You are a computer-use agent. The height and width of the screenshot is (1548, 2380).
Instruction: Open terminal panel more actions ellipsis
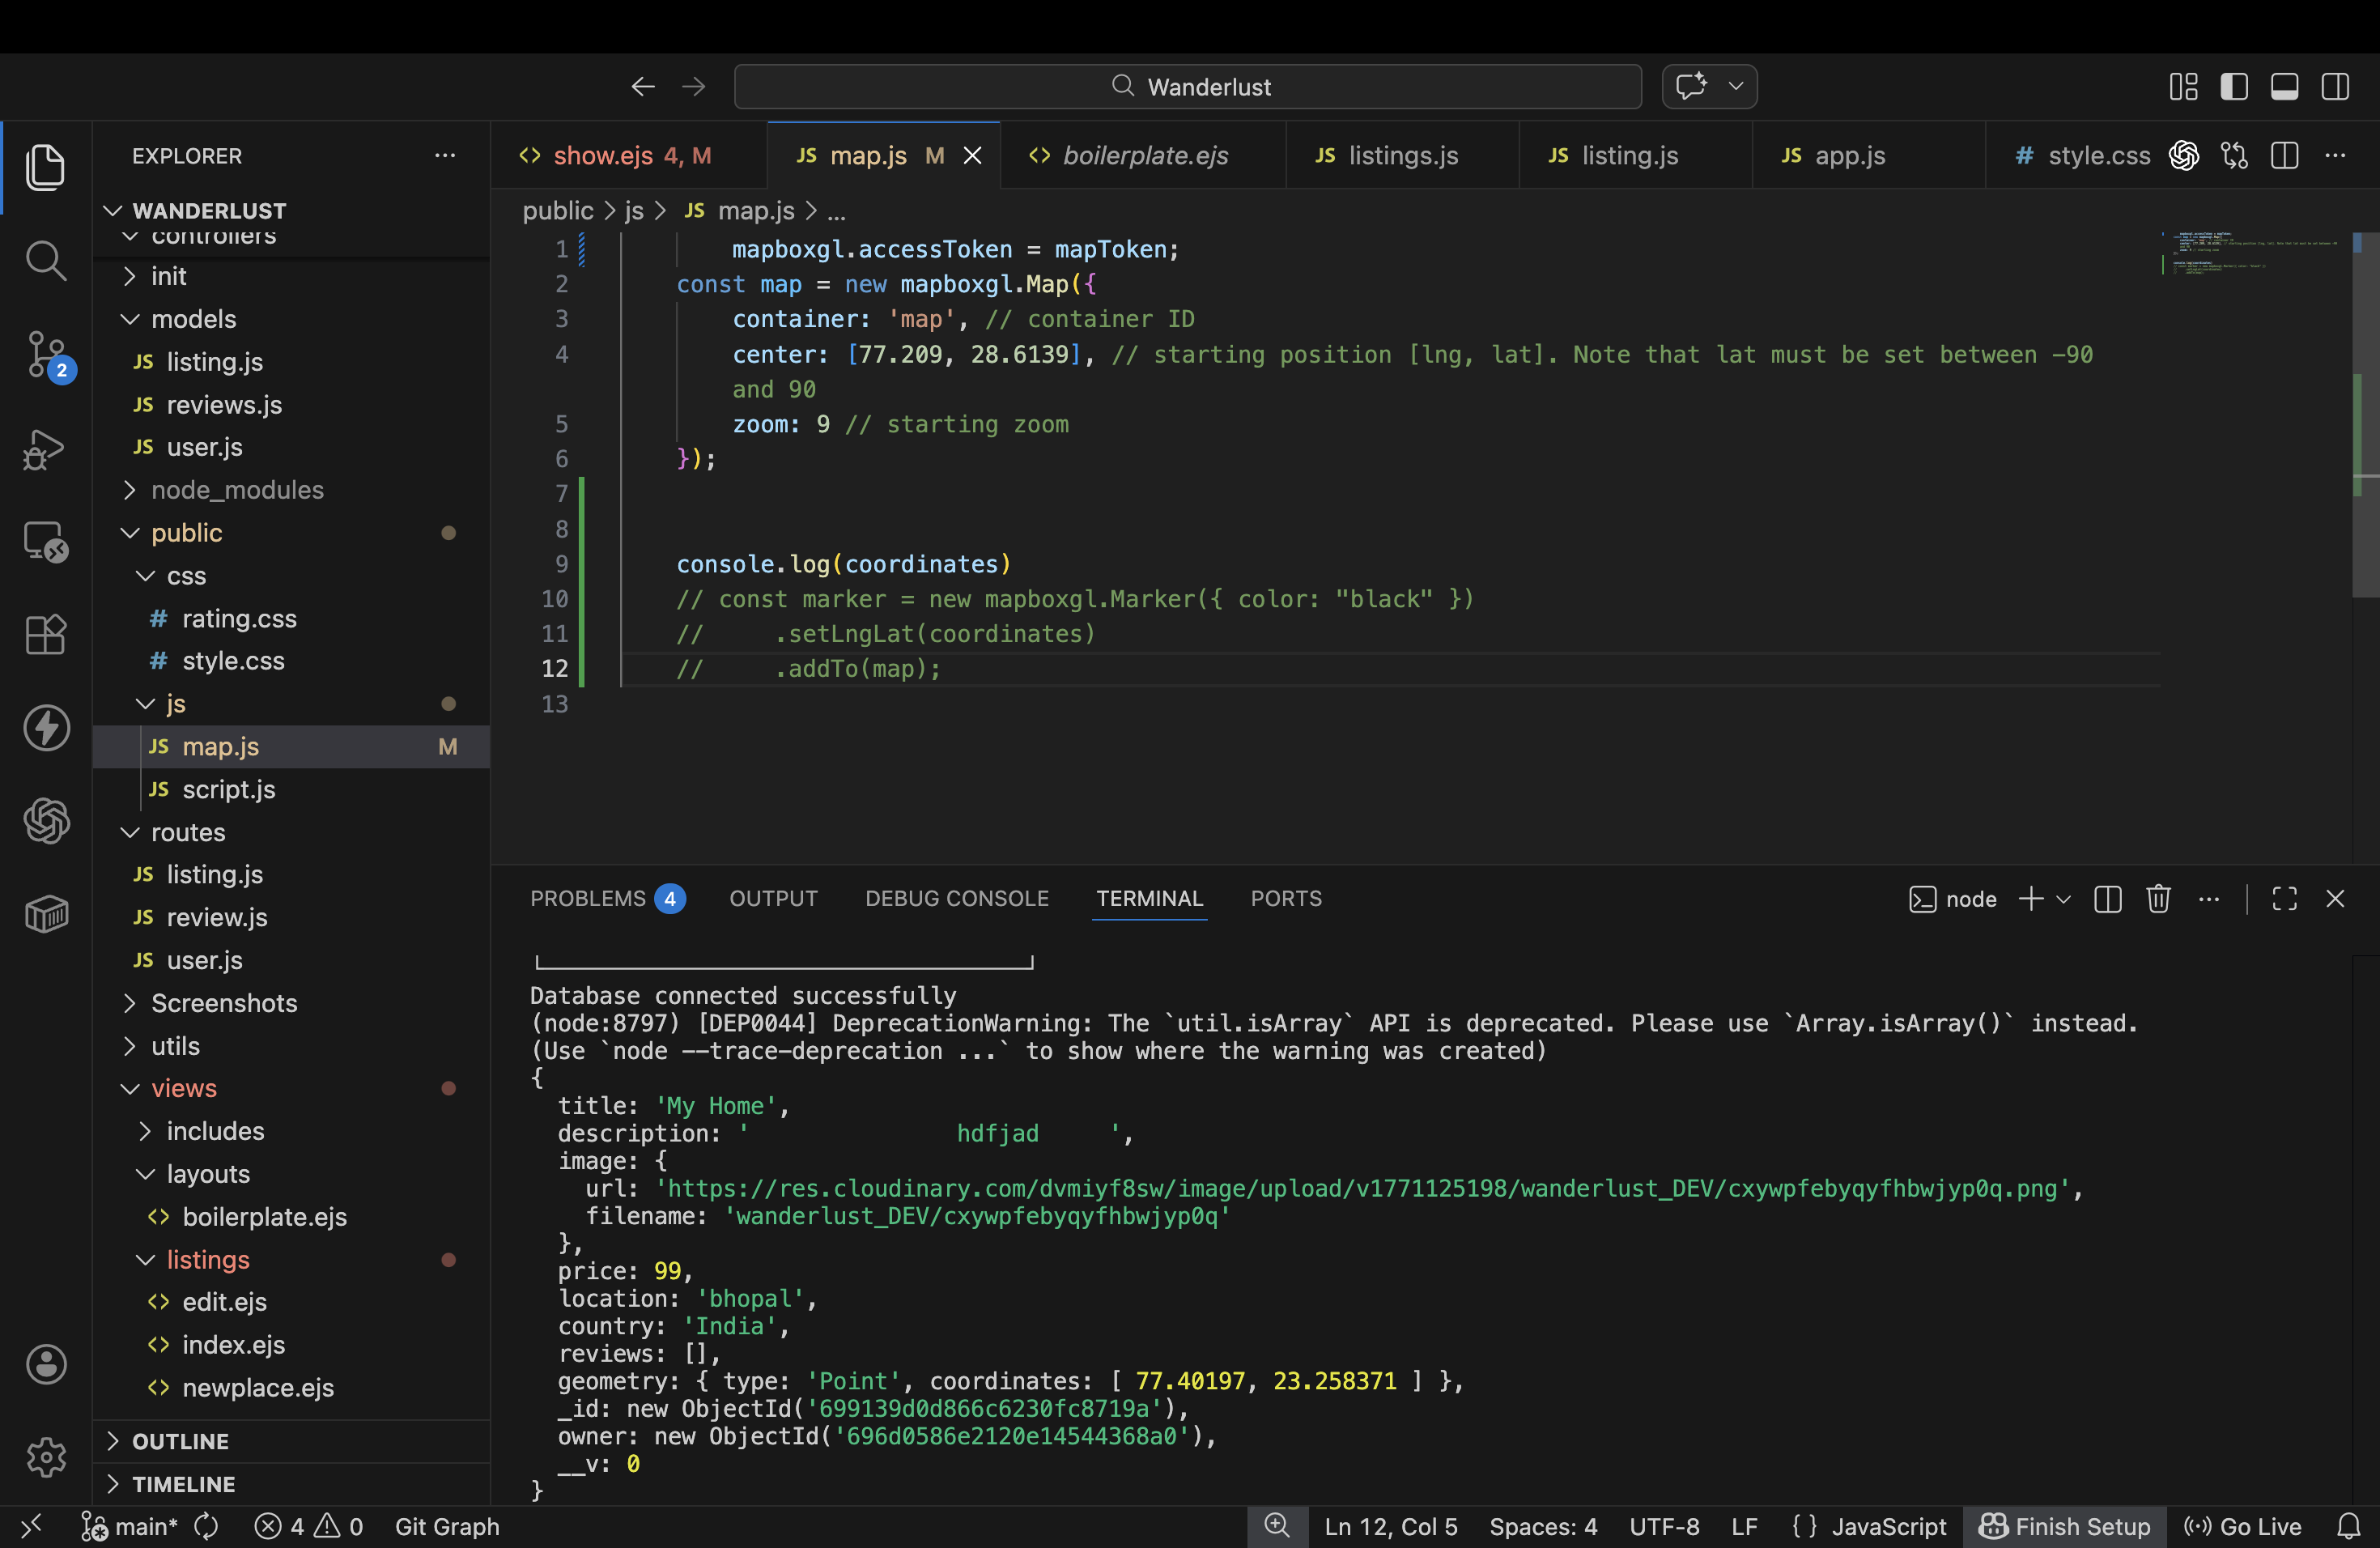click(x=2210, y=899)
